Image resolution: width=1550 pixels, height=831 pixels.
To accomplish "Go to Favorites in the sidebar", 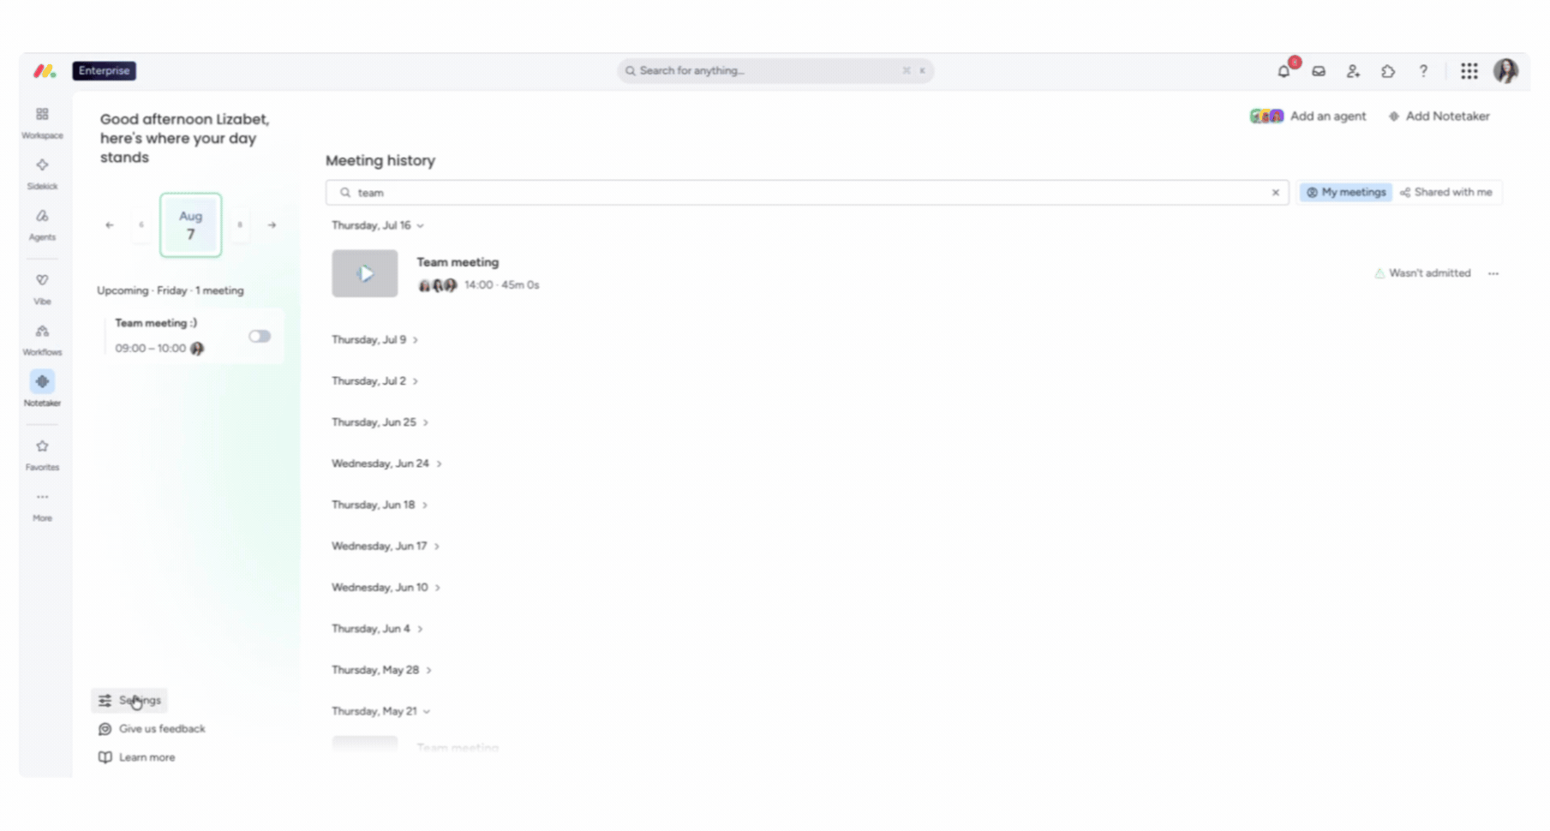I will (42, 455).
